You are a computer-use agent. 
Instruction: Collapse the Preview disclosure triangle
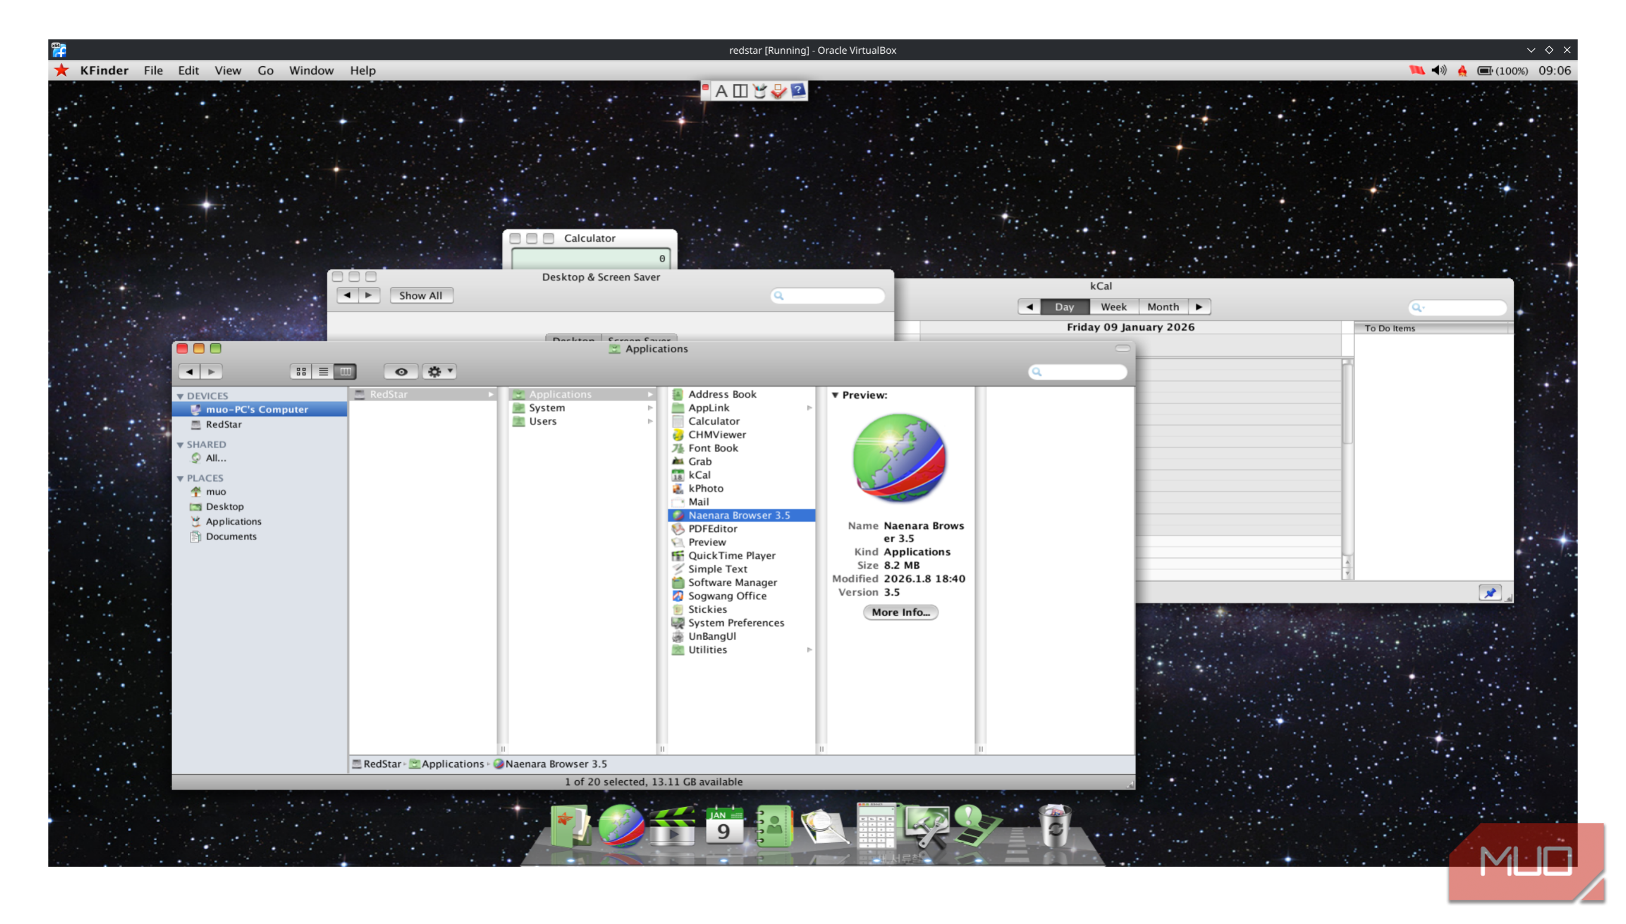point(835,395)
